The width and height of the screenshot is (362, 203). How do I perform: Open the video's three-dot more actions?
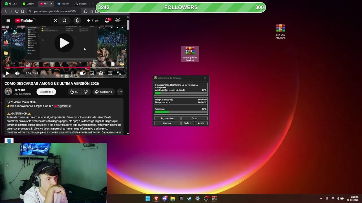(x=120, y=92)
